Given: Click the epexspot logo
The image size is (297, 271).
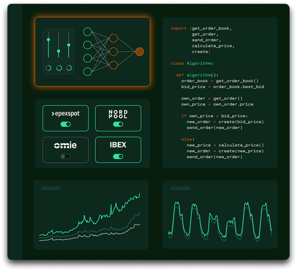Looking at the screenshot, I should pyautogui.click(x=65, y=114).
